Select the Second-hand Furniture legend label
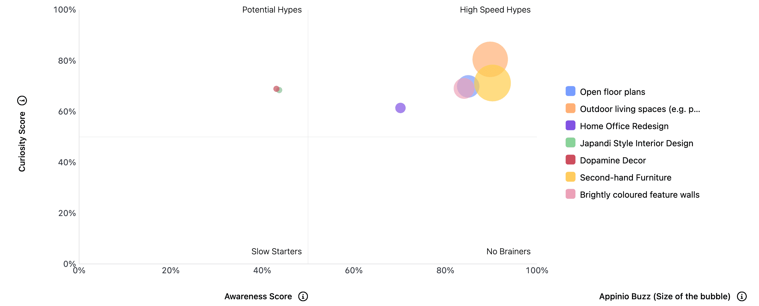Screen dimensions: 759x306 pyautogui.click(x=626, y=177)
